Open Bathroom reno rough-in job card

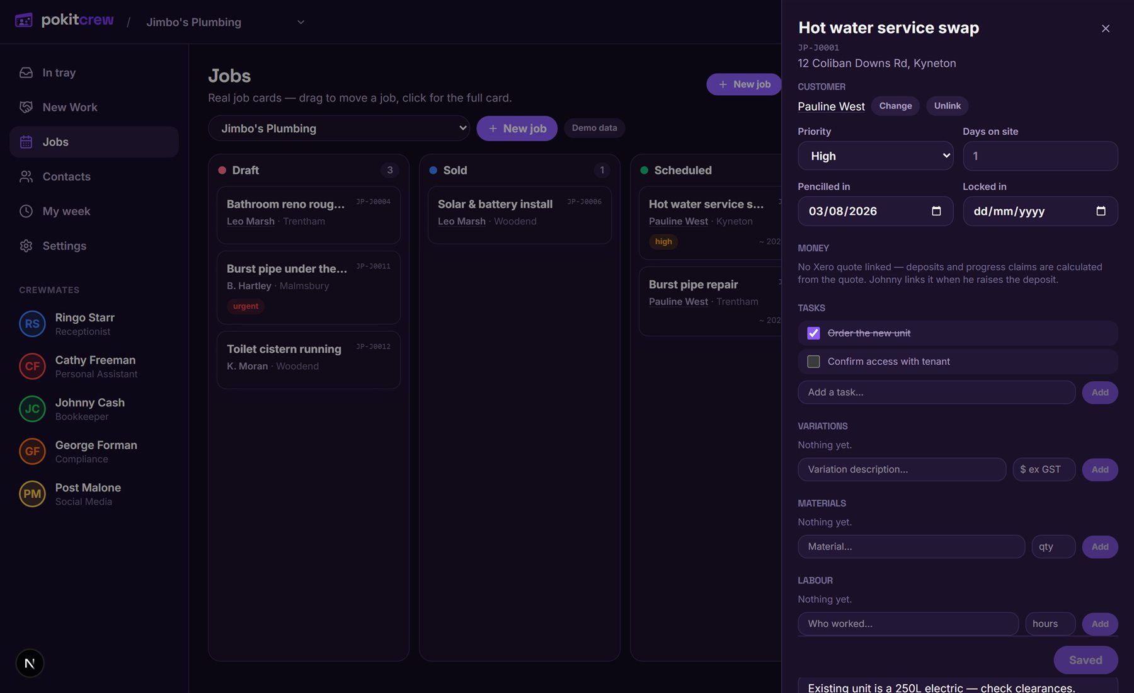coord(309,215)
